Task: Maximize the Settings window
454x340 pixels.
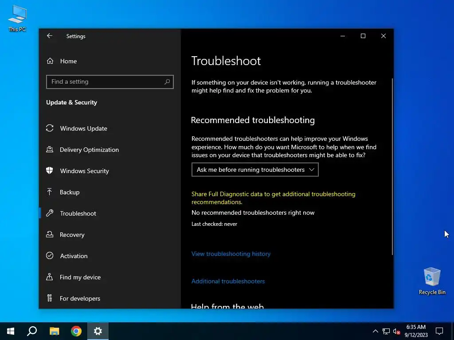Action: point(363,36)
